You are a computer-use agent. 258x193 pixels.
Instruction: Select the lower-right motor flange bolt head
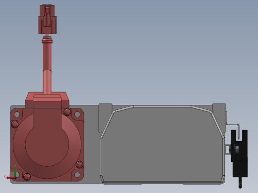tap(79, 164)
